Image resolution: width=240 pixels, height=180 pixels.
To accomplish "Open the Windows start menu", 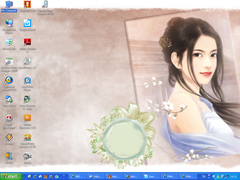I will click(11, 177).
